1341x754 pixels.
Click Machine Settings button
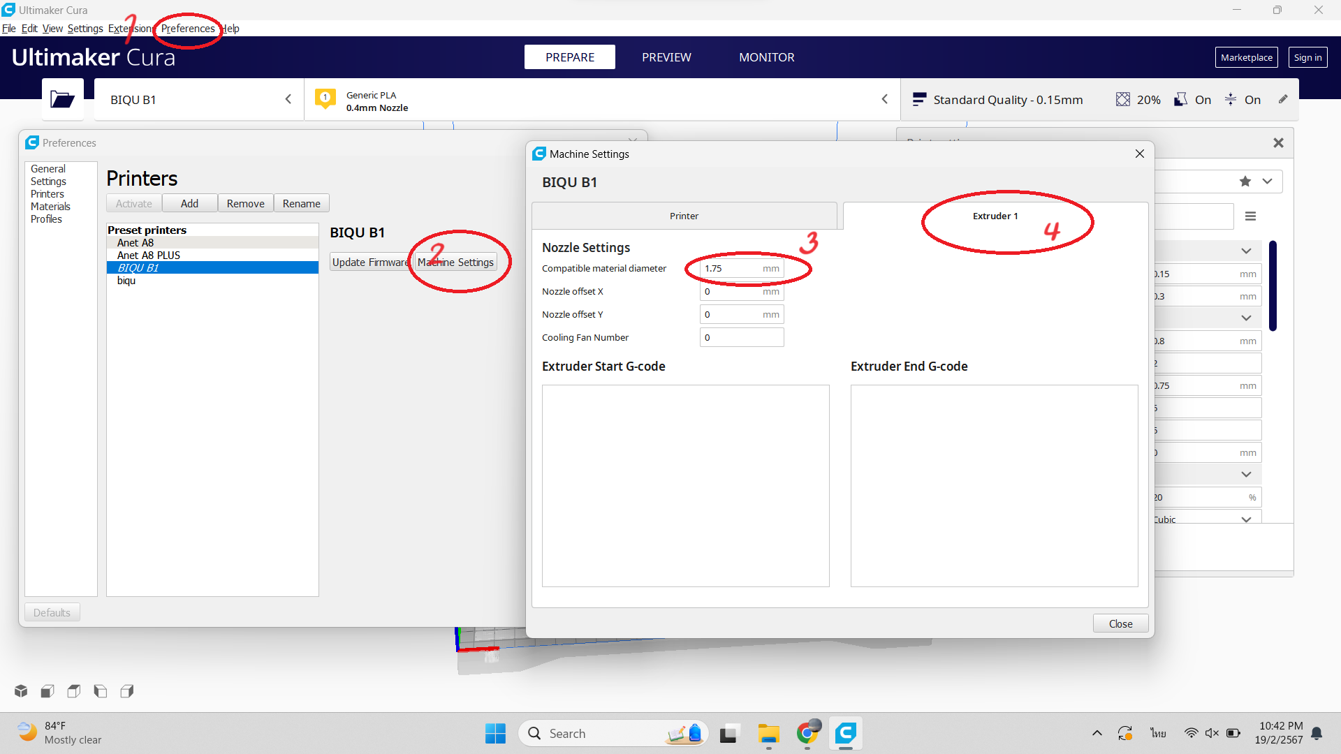point(455,262)
